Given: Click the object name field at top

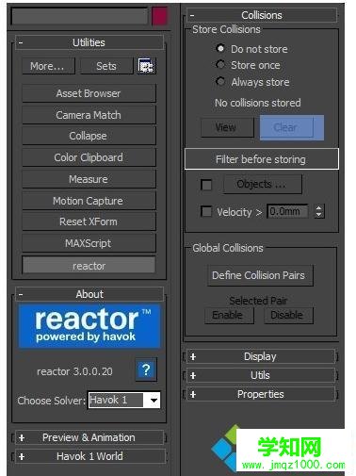Looking at the screenshot, I should (x=80, y=16).
